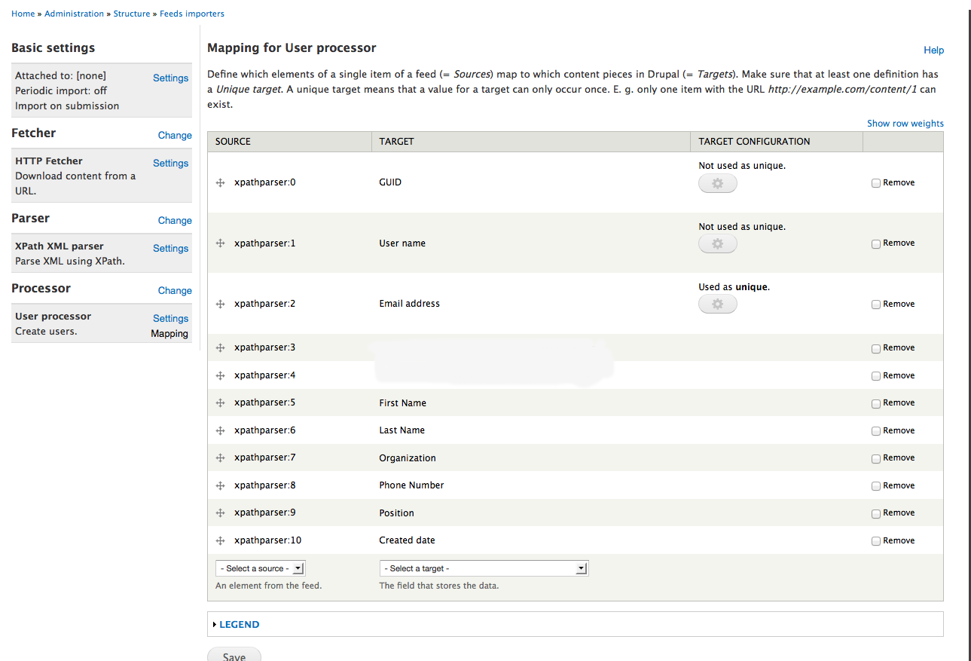Check Remove for the First Name mapping

876,403
